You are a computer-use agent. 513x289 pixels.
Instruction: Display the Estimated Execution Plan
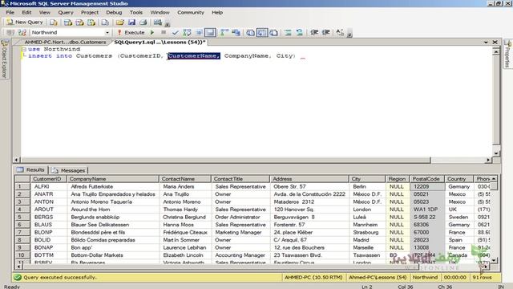[x=187, y=32]
